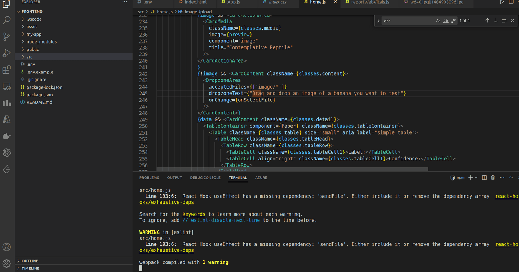Collapse the FRONTEND folder section

click(x=74, y=12)
